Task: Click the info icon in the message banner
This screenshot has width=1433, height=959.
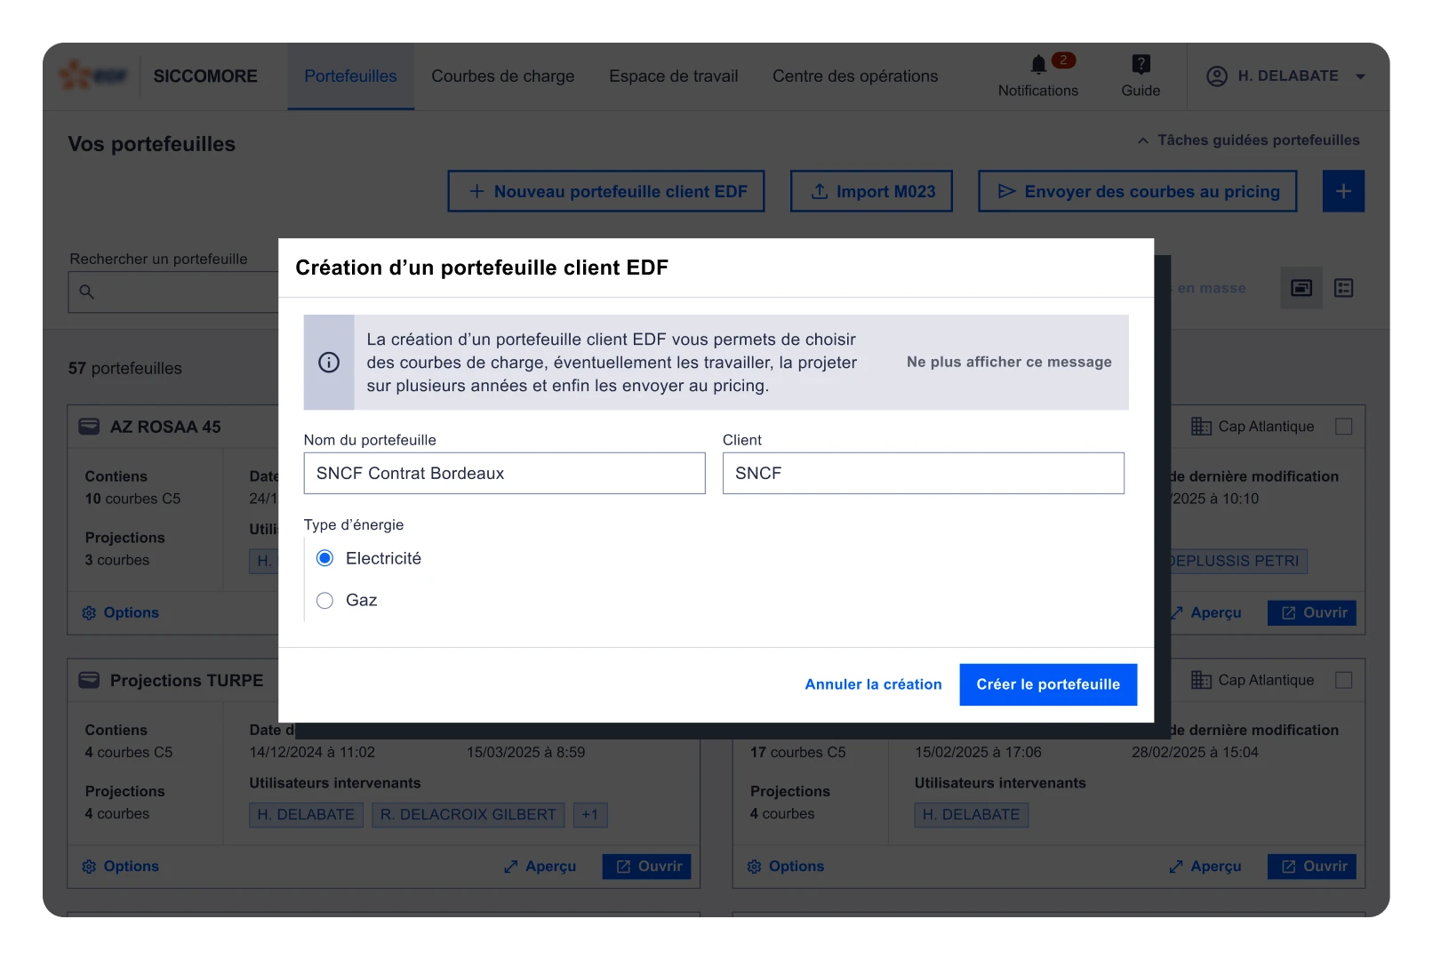Action: pyautogui.click(x=329, y=363)
